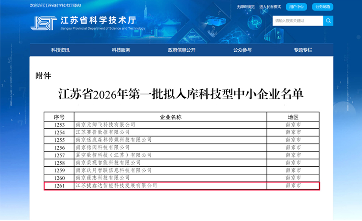This screenshot has width=362, height=221.
Task: Click the welcome text 欢迎访问江苏省科学技术厅网站
Action: pos(55,6)
